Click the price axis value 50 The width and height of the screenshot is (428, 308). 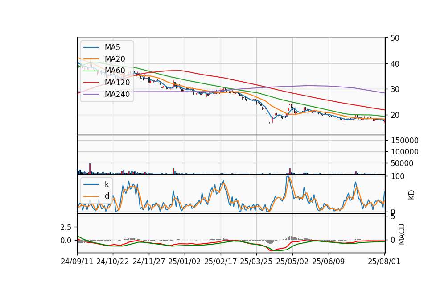coord(395,38)
